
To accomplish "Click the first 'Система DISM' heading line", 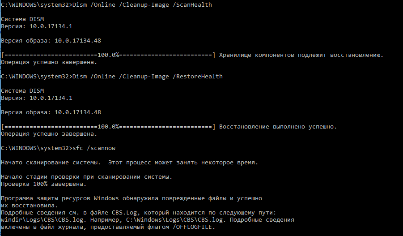I will click(x=22, y=19).
